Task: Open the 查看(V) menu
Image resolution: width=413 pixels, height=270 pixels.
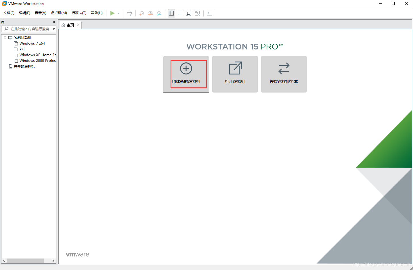Action: (41, 13)
